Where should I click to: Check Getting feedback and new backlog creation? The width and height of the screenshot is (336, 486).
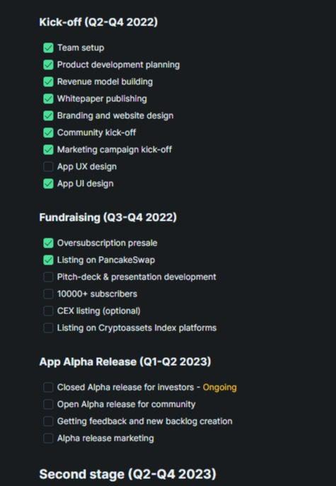[x=48, y=421]
